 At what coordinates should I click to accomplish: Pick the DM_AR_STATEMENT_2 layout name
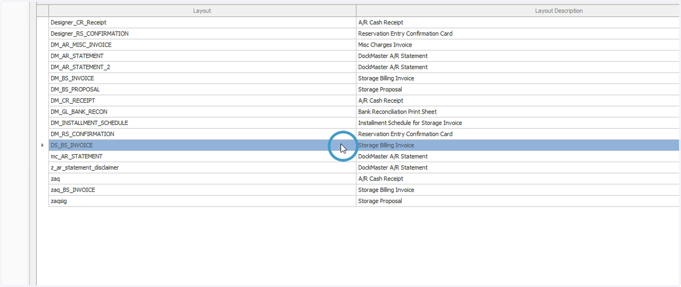tap(80, 67)
